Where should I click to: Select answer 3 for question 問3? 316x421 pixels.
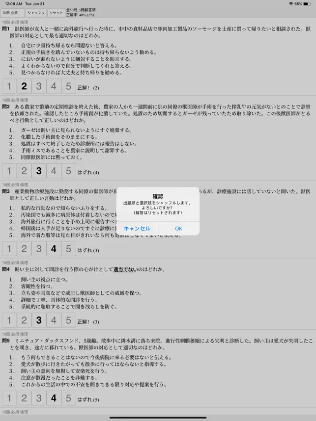[x=39, y=249]
